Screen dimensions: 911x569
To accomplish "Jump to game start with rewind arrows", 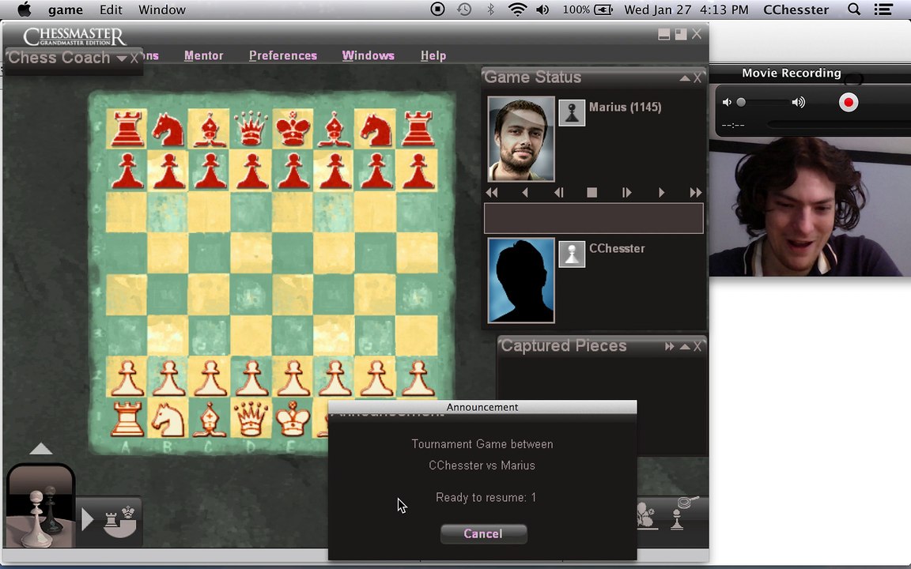I will 492,193.
